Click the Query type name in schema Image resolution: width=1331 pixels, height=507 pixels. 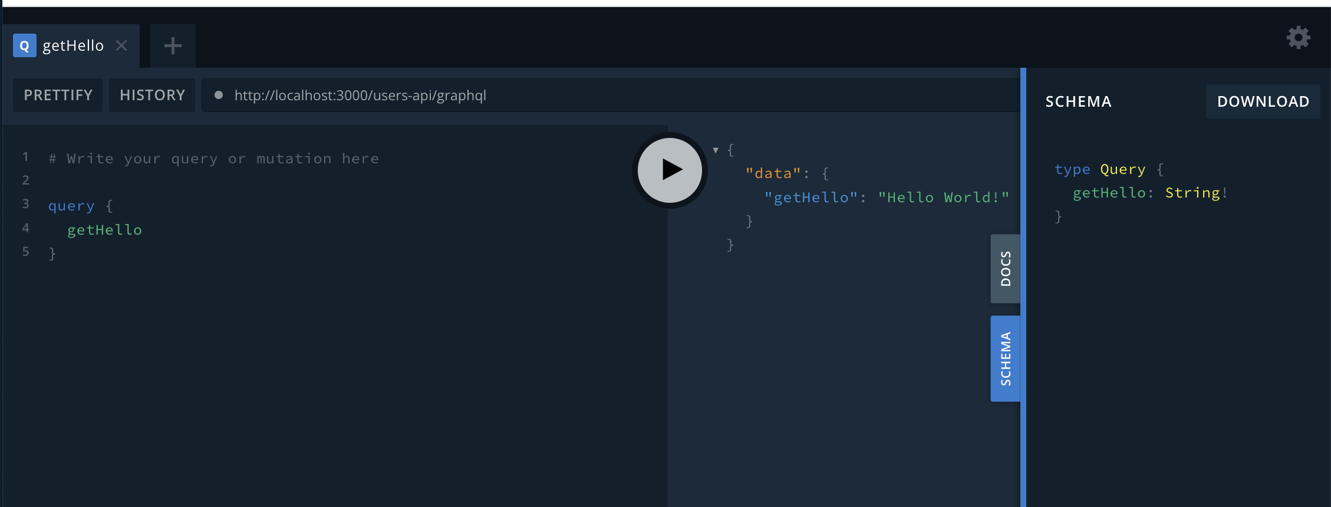(1122, 169)
